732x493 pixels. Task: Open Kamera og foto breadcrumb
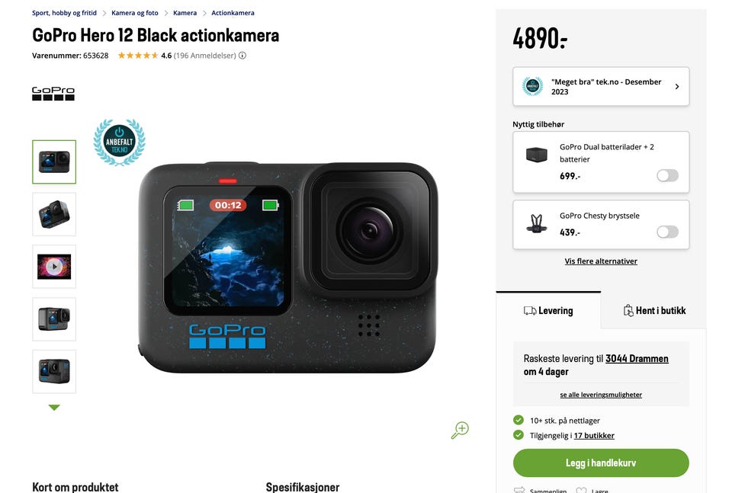click(134, 13)
